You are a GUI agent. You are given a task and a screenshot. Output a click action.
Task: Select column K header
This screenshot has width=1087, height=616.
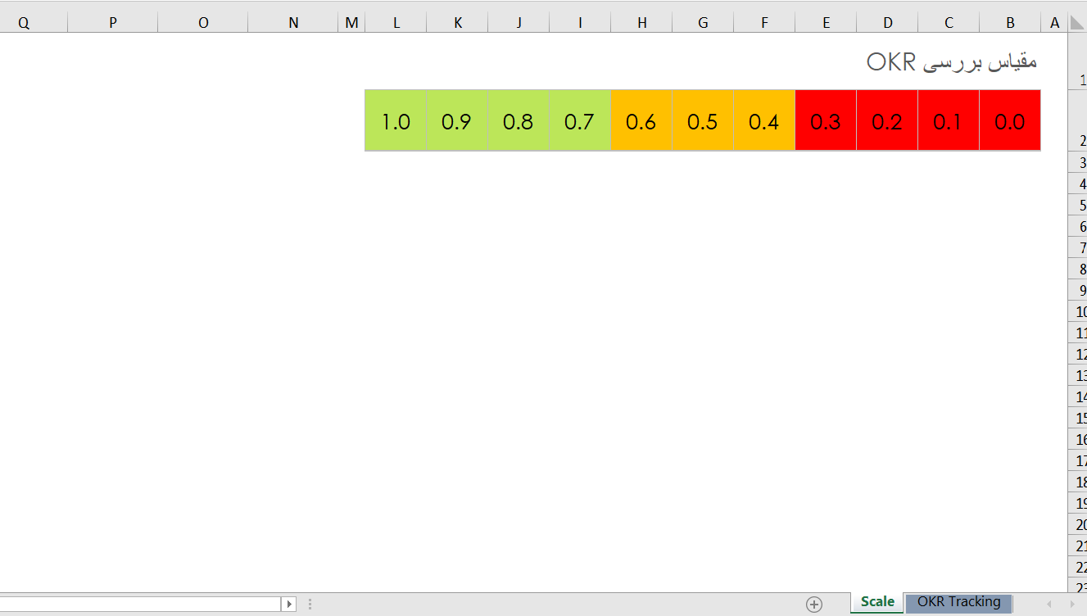[458, 23]
